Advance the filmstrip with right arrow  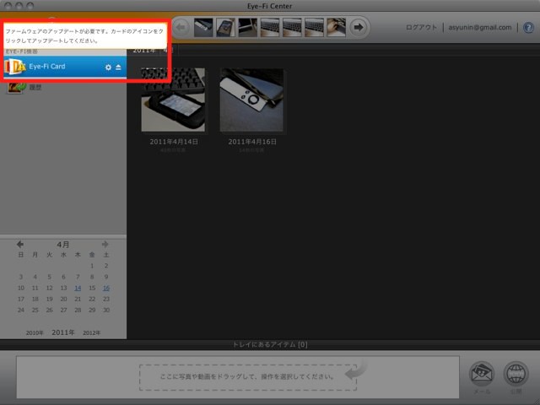tap(359, 27)
